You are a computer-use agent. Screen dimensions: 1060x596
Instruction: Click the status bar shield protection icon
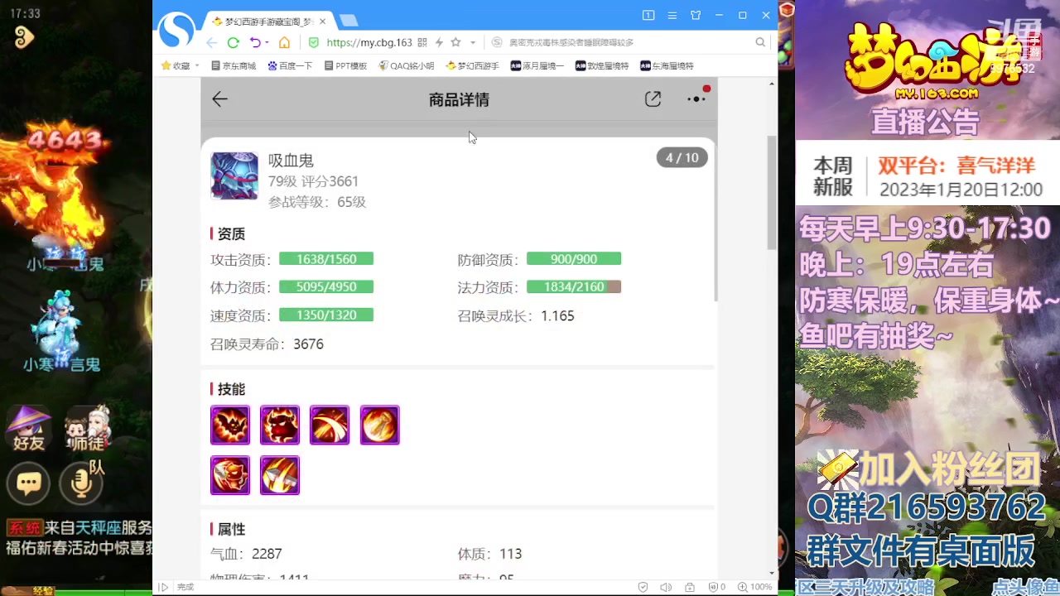(x=643, y=587)
